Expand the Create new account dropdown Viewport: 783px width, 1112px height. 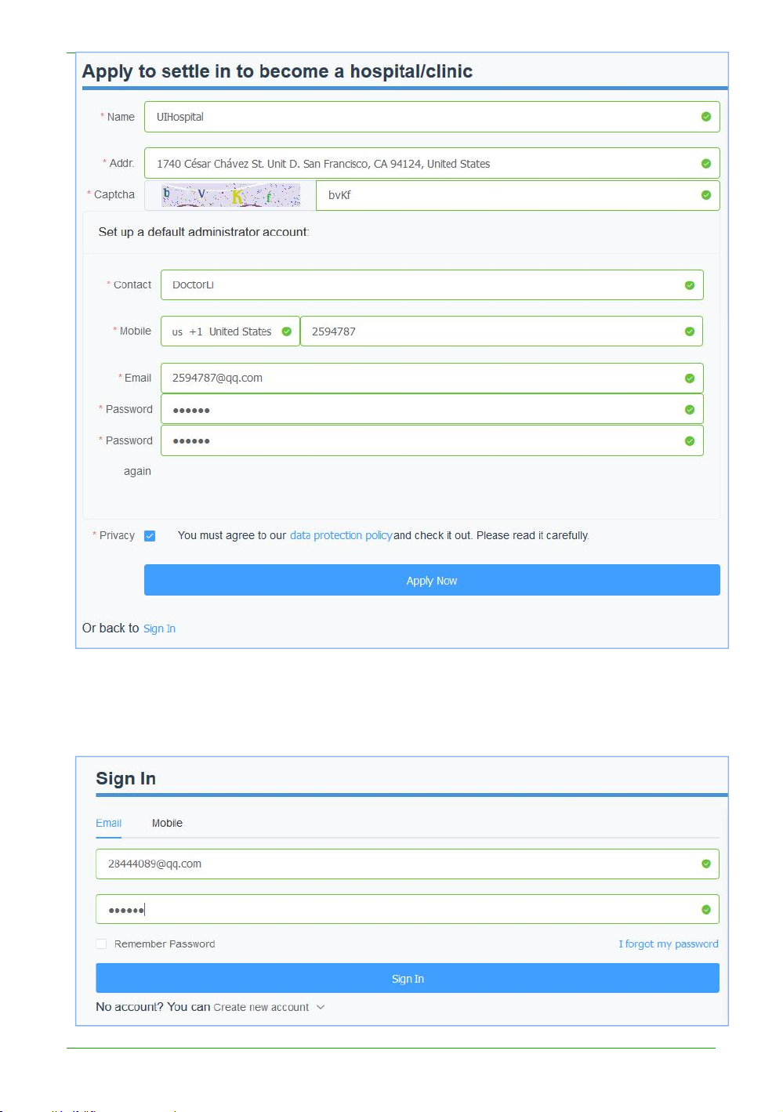tap(269, 1007)
